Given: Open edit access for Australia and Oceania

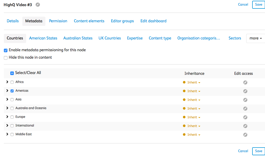Looking at the screenshot, I should tap(245, 109).
